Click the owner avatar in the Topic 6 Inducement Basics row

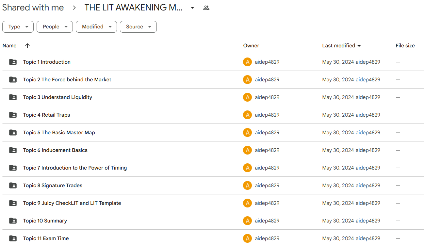click(248, 150)
